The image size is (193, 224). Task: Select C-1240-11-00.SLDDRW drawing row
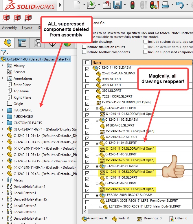coord(126,102)
